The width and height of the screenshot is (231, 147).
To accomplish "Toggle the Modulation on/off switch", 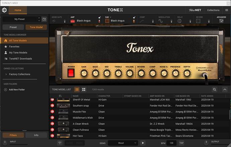I will coord(171,21).
